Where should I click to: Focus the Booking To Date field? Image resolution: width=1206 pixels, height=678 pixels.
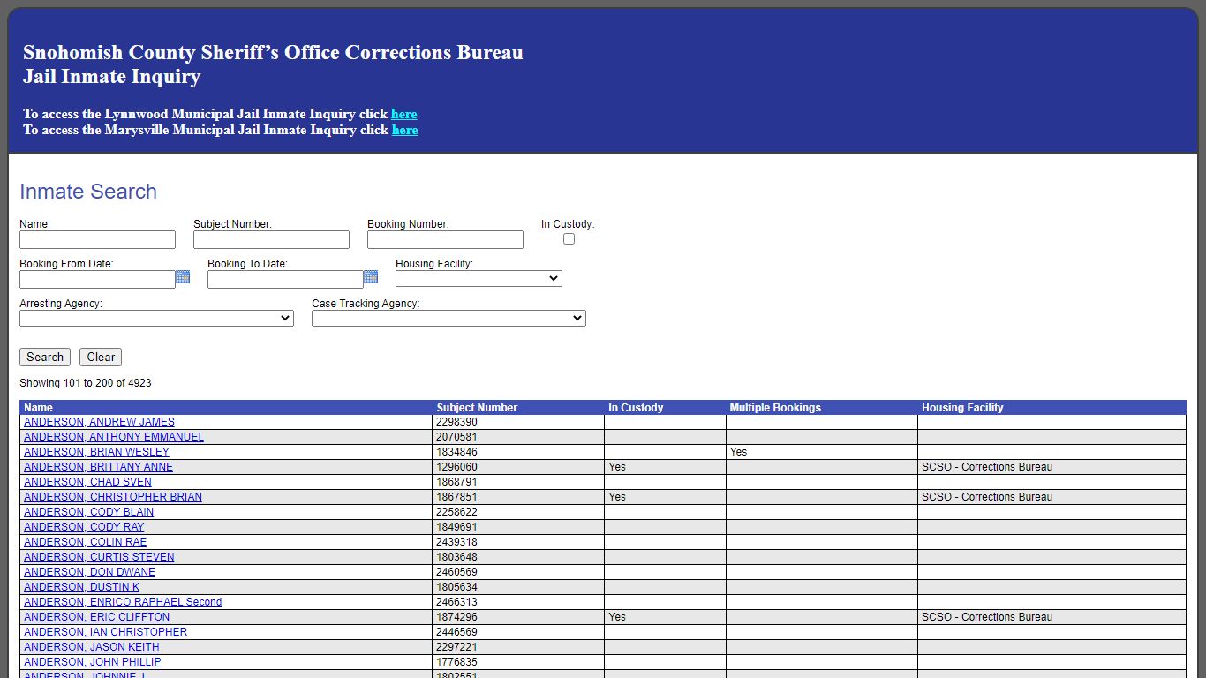pyautogui.click(x=285, y=280)
